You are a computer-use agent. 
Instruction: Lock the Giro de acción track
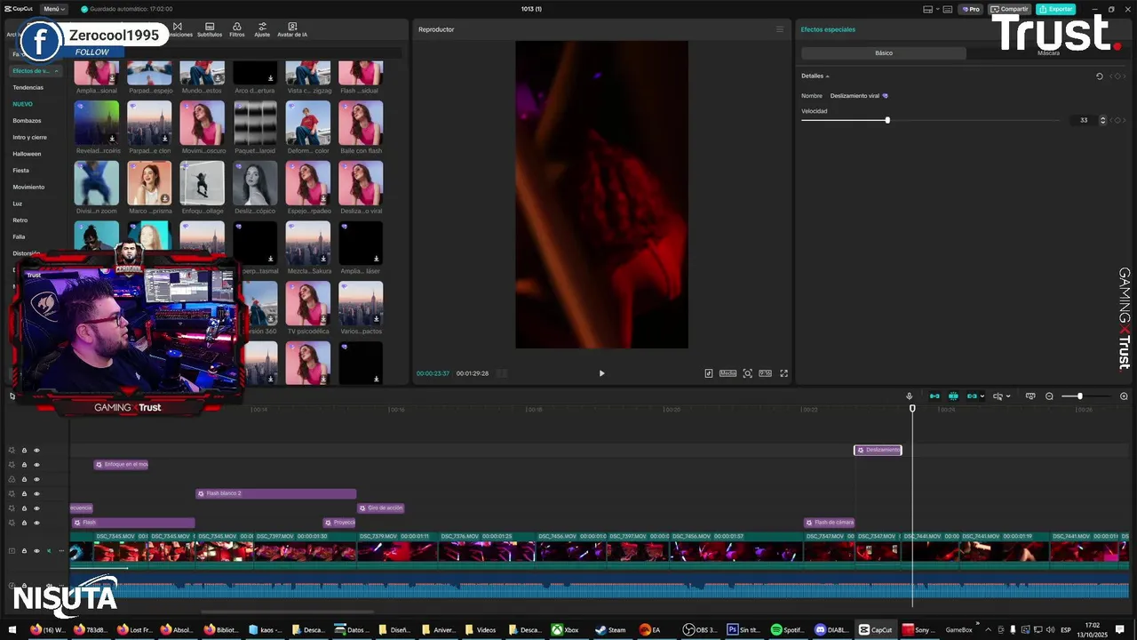coord(24,508)
